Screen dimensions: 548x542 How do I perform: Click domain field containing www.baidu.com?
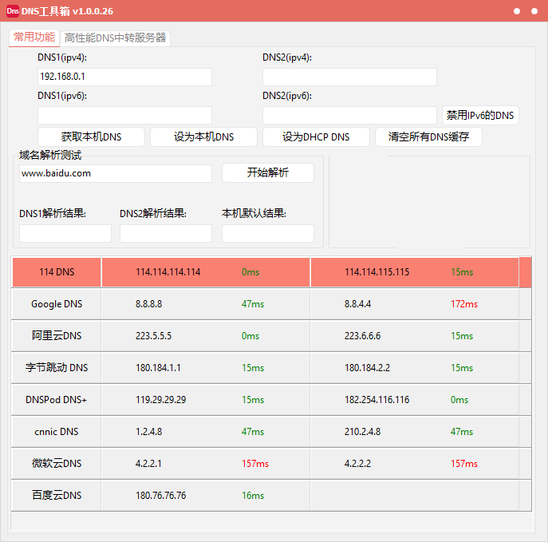[x=116, y=173]
